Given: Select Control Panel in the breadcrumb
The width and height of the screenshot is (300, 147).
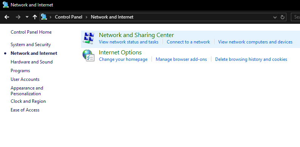Looking at the screenshot, I should [x=69, y=17].
